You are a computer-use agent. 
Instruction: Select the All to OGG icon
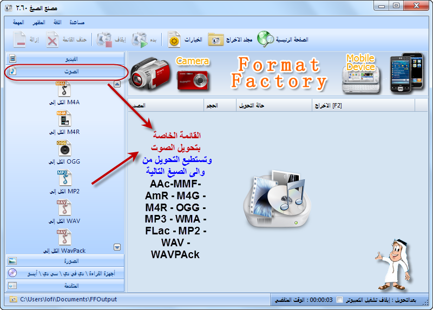click(64, 149)
